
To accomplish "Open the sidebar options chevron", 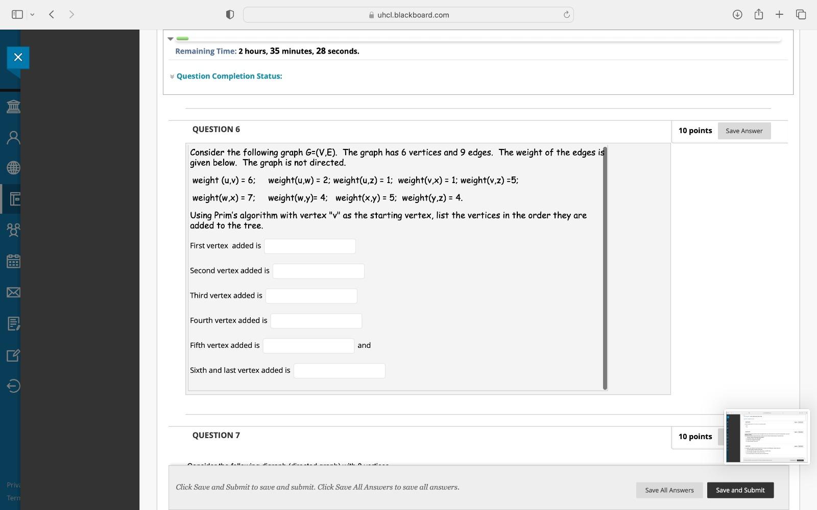I will coord(32,15).
